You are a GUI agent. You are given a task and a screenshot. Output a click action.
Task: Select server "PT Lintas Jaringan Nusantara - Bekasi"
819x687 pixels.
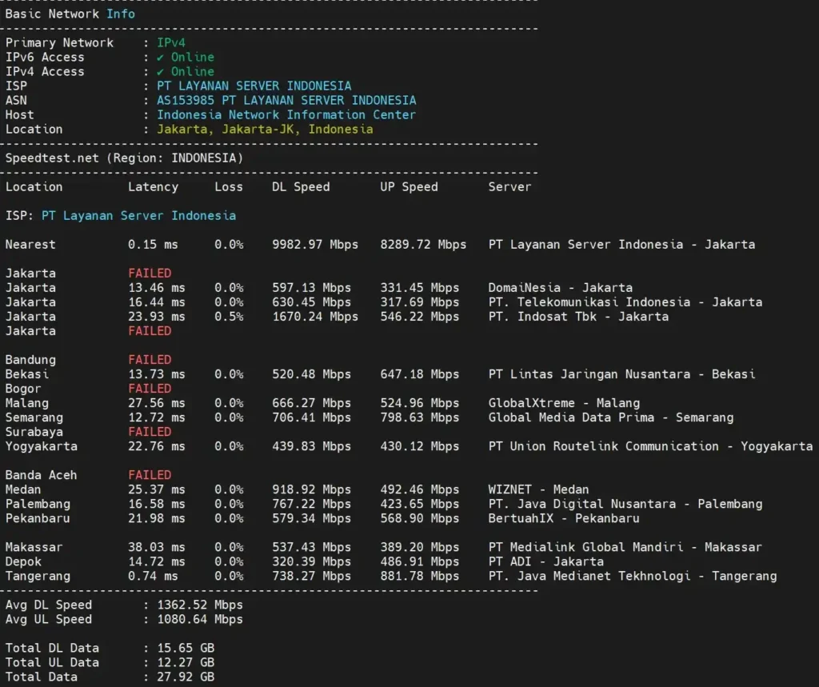click(622, 374)
